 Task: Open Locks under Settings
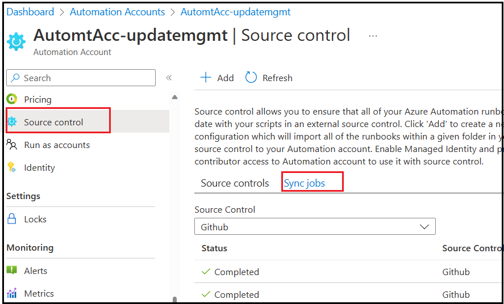pos(35,219)
